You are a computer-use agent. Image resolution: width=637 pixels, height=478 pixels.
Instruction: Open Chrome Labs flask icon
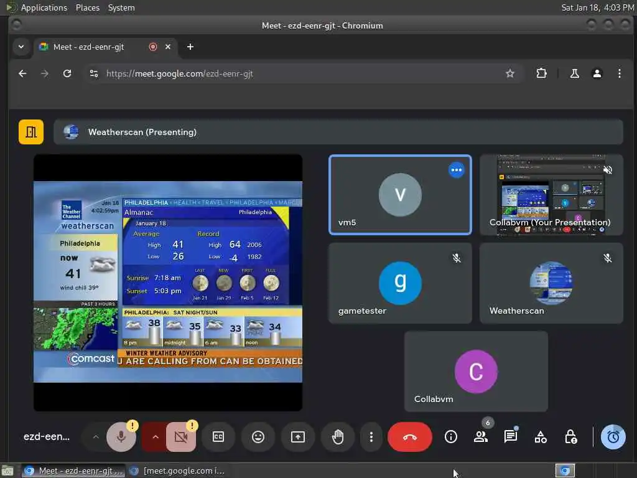click(x=574, y=73)
